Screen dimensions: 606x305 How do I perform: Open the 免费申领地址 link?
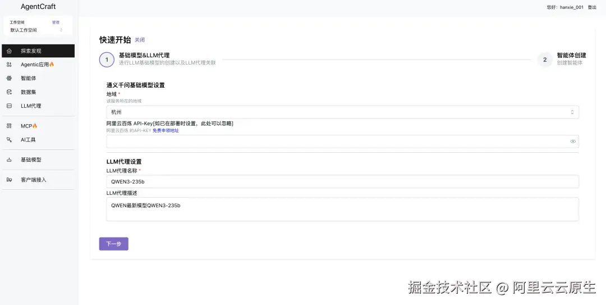point(166,131)
